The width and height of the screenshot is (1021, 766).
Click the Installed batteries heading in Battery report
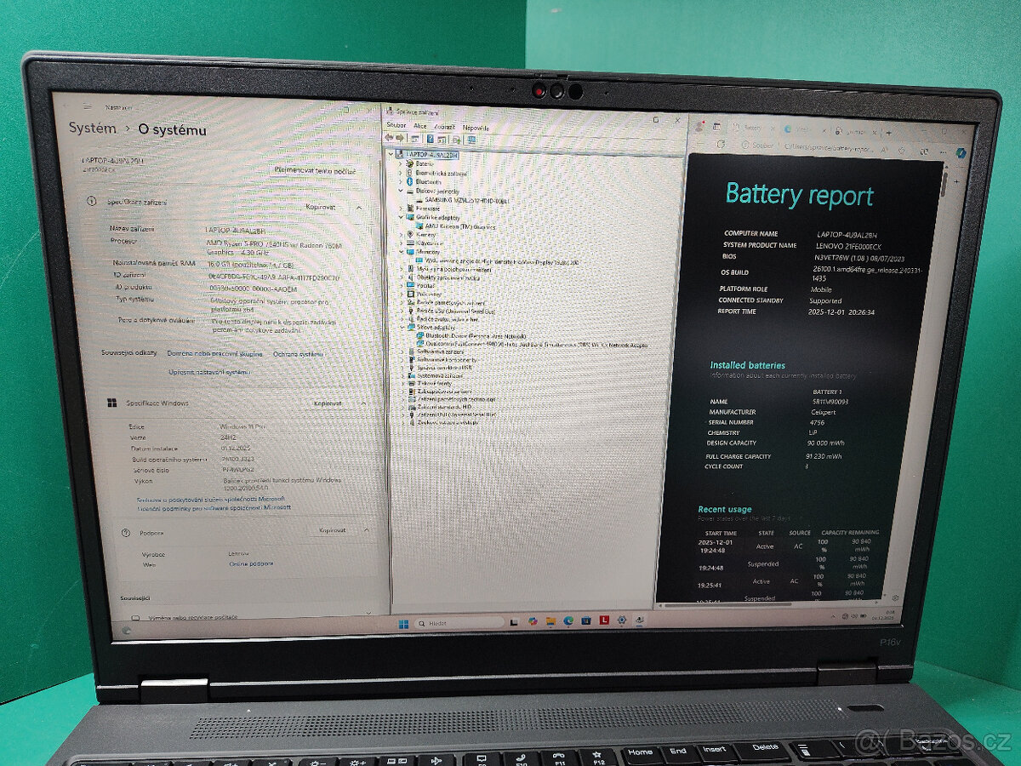click(748, 365)
